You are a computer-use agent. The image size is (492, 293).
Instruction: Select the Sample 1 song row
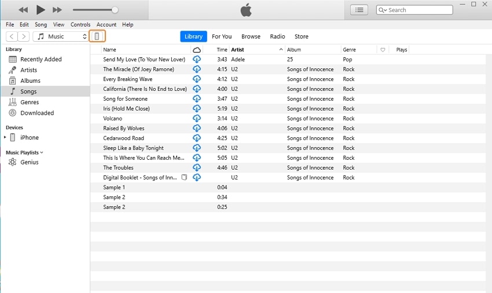288,187
